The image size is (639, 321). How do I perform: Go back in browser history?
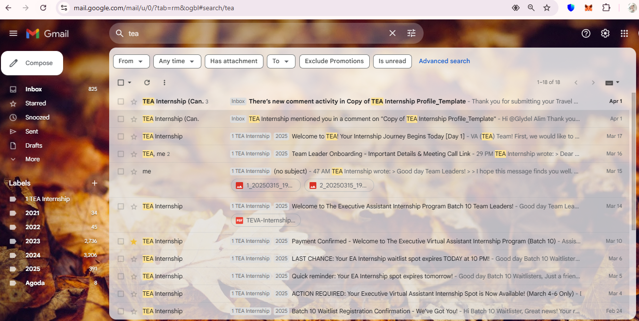[x=8, y=8]
